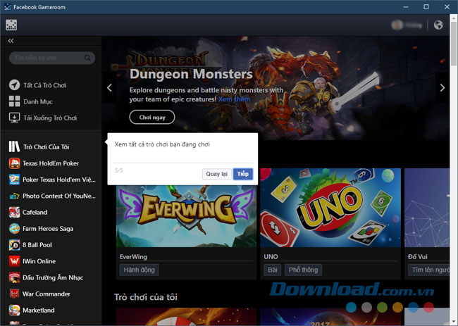The width and height of the screenshot is (458, 326).
Task: Click the game search input field
Action: pos(48,58)
